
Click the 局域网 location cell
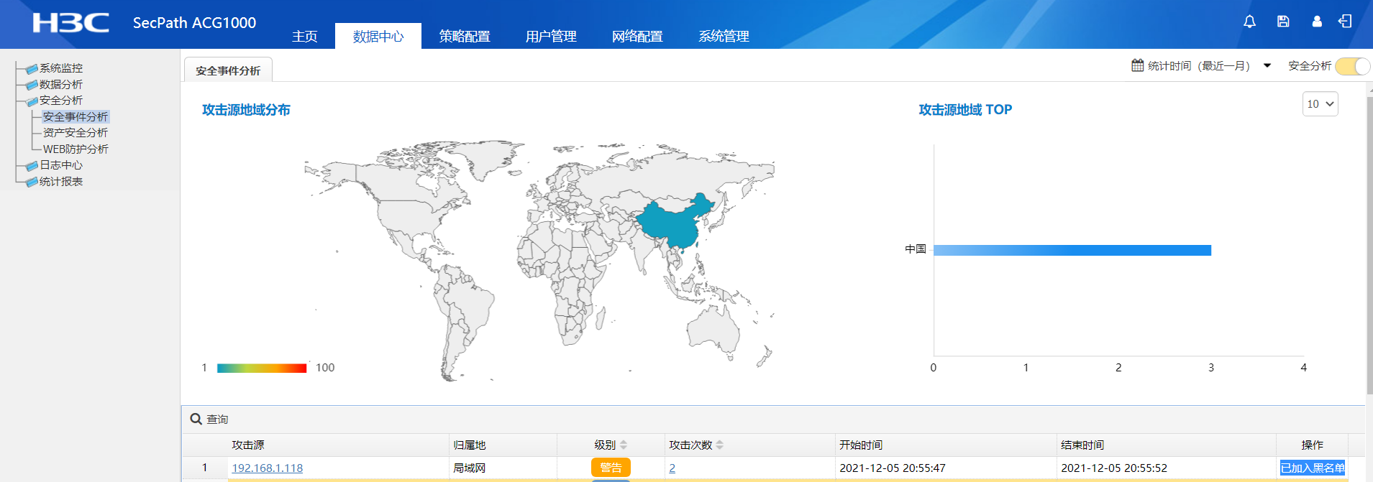coord(470,468)
